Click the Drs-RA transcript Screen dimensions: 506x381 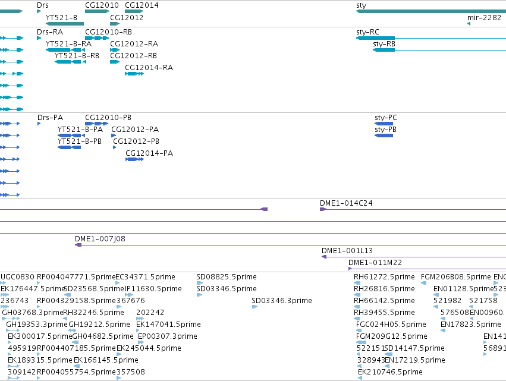pyautogui.click(x=39, y=38)
